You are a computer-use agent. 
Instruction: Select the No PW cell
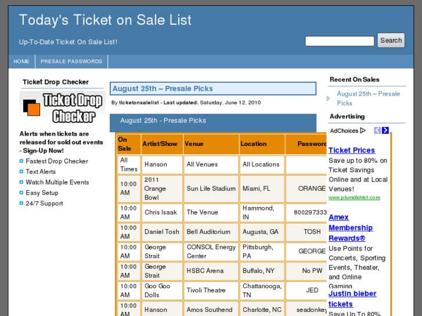coord(306,271)
